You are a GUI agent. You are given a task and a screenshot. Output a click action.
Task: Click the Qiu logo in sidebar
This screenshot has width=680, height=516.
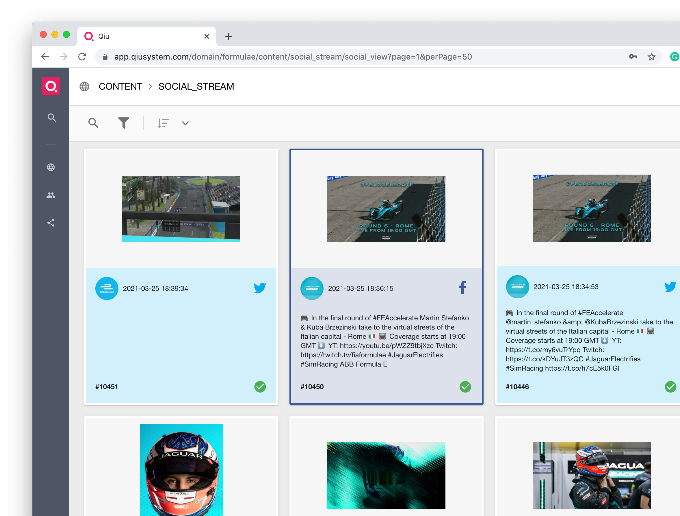pyautogui.click(x=51, y=86)
